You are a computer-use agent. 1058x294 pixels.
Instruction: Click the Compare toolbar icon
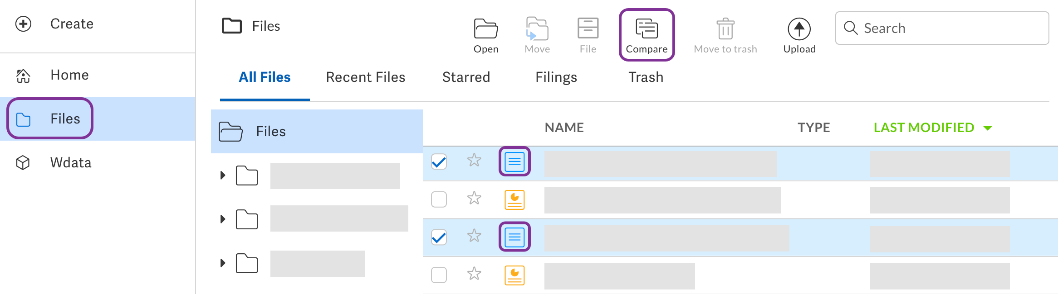647,29
